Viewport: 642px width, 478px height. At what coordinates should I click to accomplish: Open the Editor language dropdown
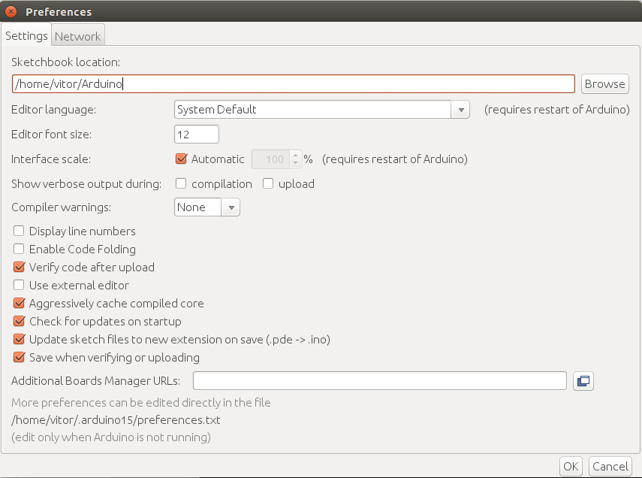click(x=321, y=110)
